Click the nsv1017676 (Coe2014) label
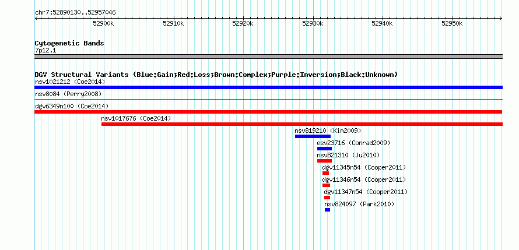This screenshot has height=250, width=519. tap(136, 118)
